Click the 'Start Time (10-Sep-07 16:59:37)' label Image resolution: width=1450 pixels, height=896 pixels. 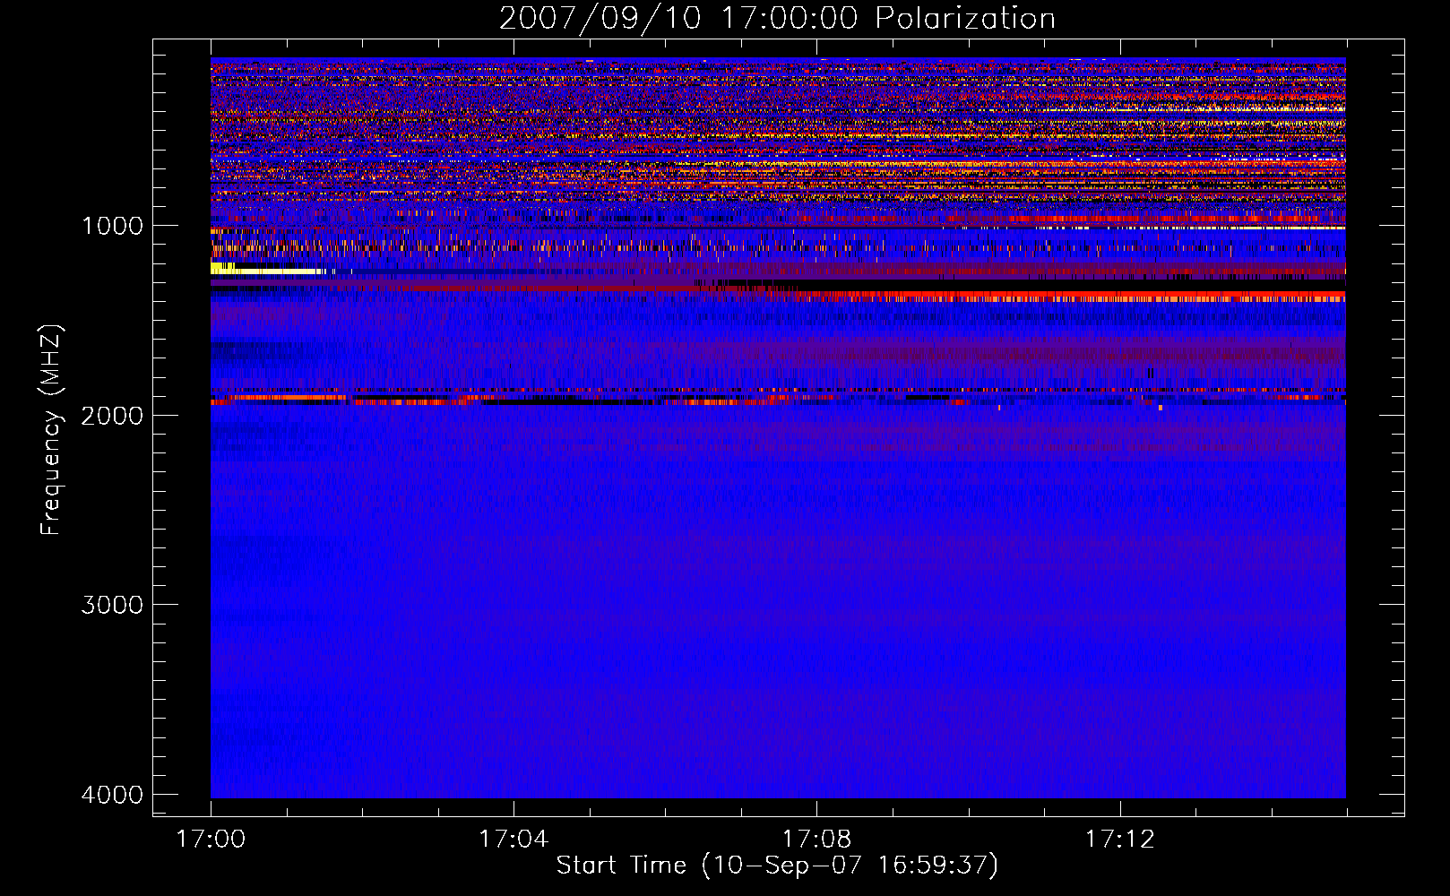(777, 866)
